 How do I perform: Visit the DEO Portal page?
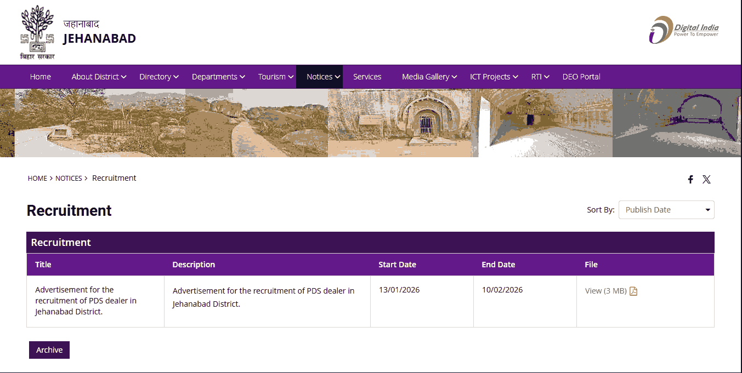(x=581, y=77)
